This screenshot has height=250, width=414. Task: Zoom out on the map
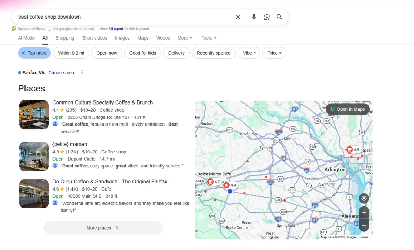pyautogui.click(x=364, y=226)
